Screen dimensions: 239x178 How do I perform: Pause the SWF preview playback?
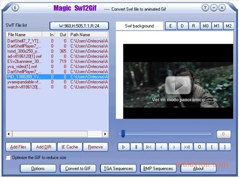pyautogui.click(x=136, y=147)
